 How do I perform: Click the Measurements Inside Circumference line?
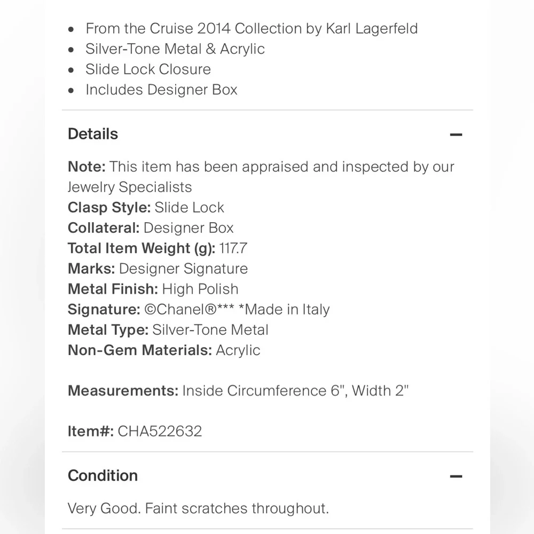tap(238, 390)
